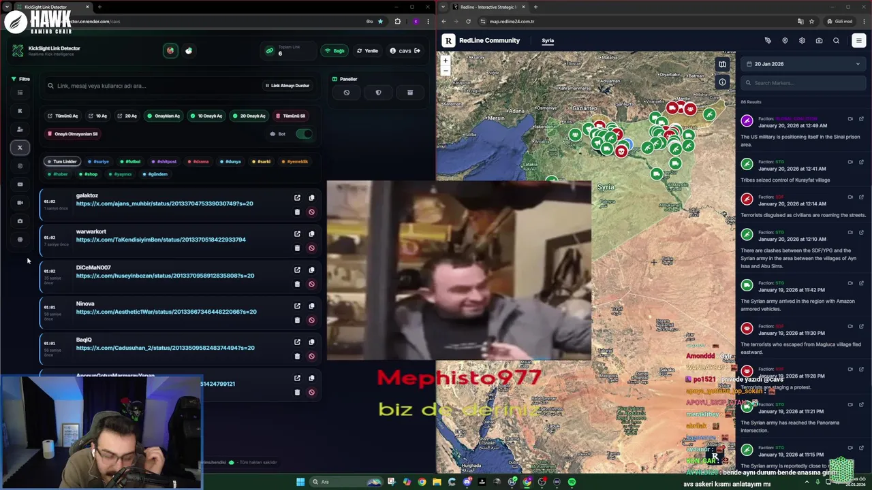
Task: Click Onaylıları Aç button
Action: pos(163,116)
